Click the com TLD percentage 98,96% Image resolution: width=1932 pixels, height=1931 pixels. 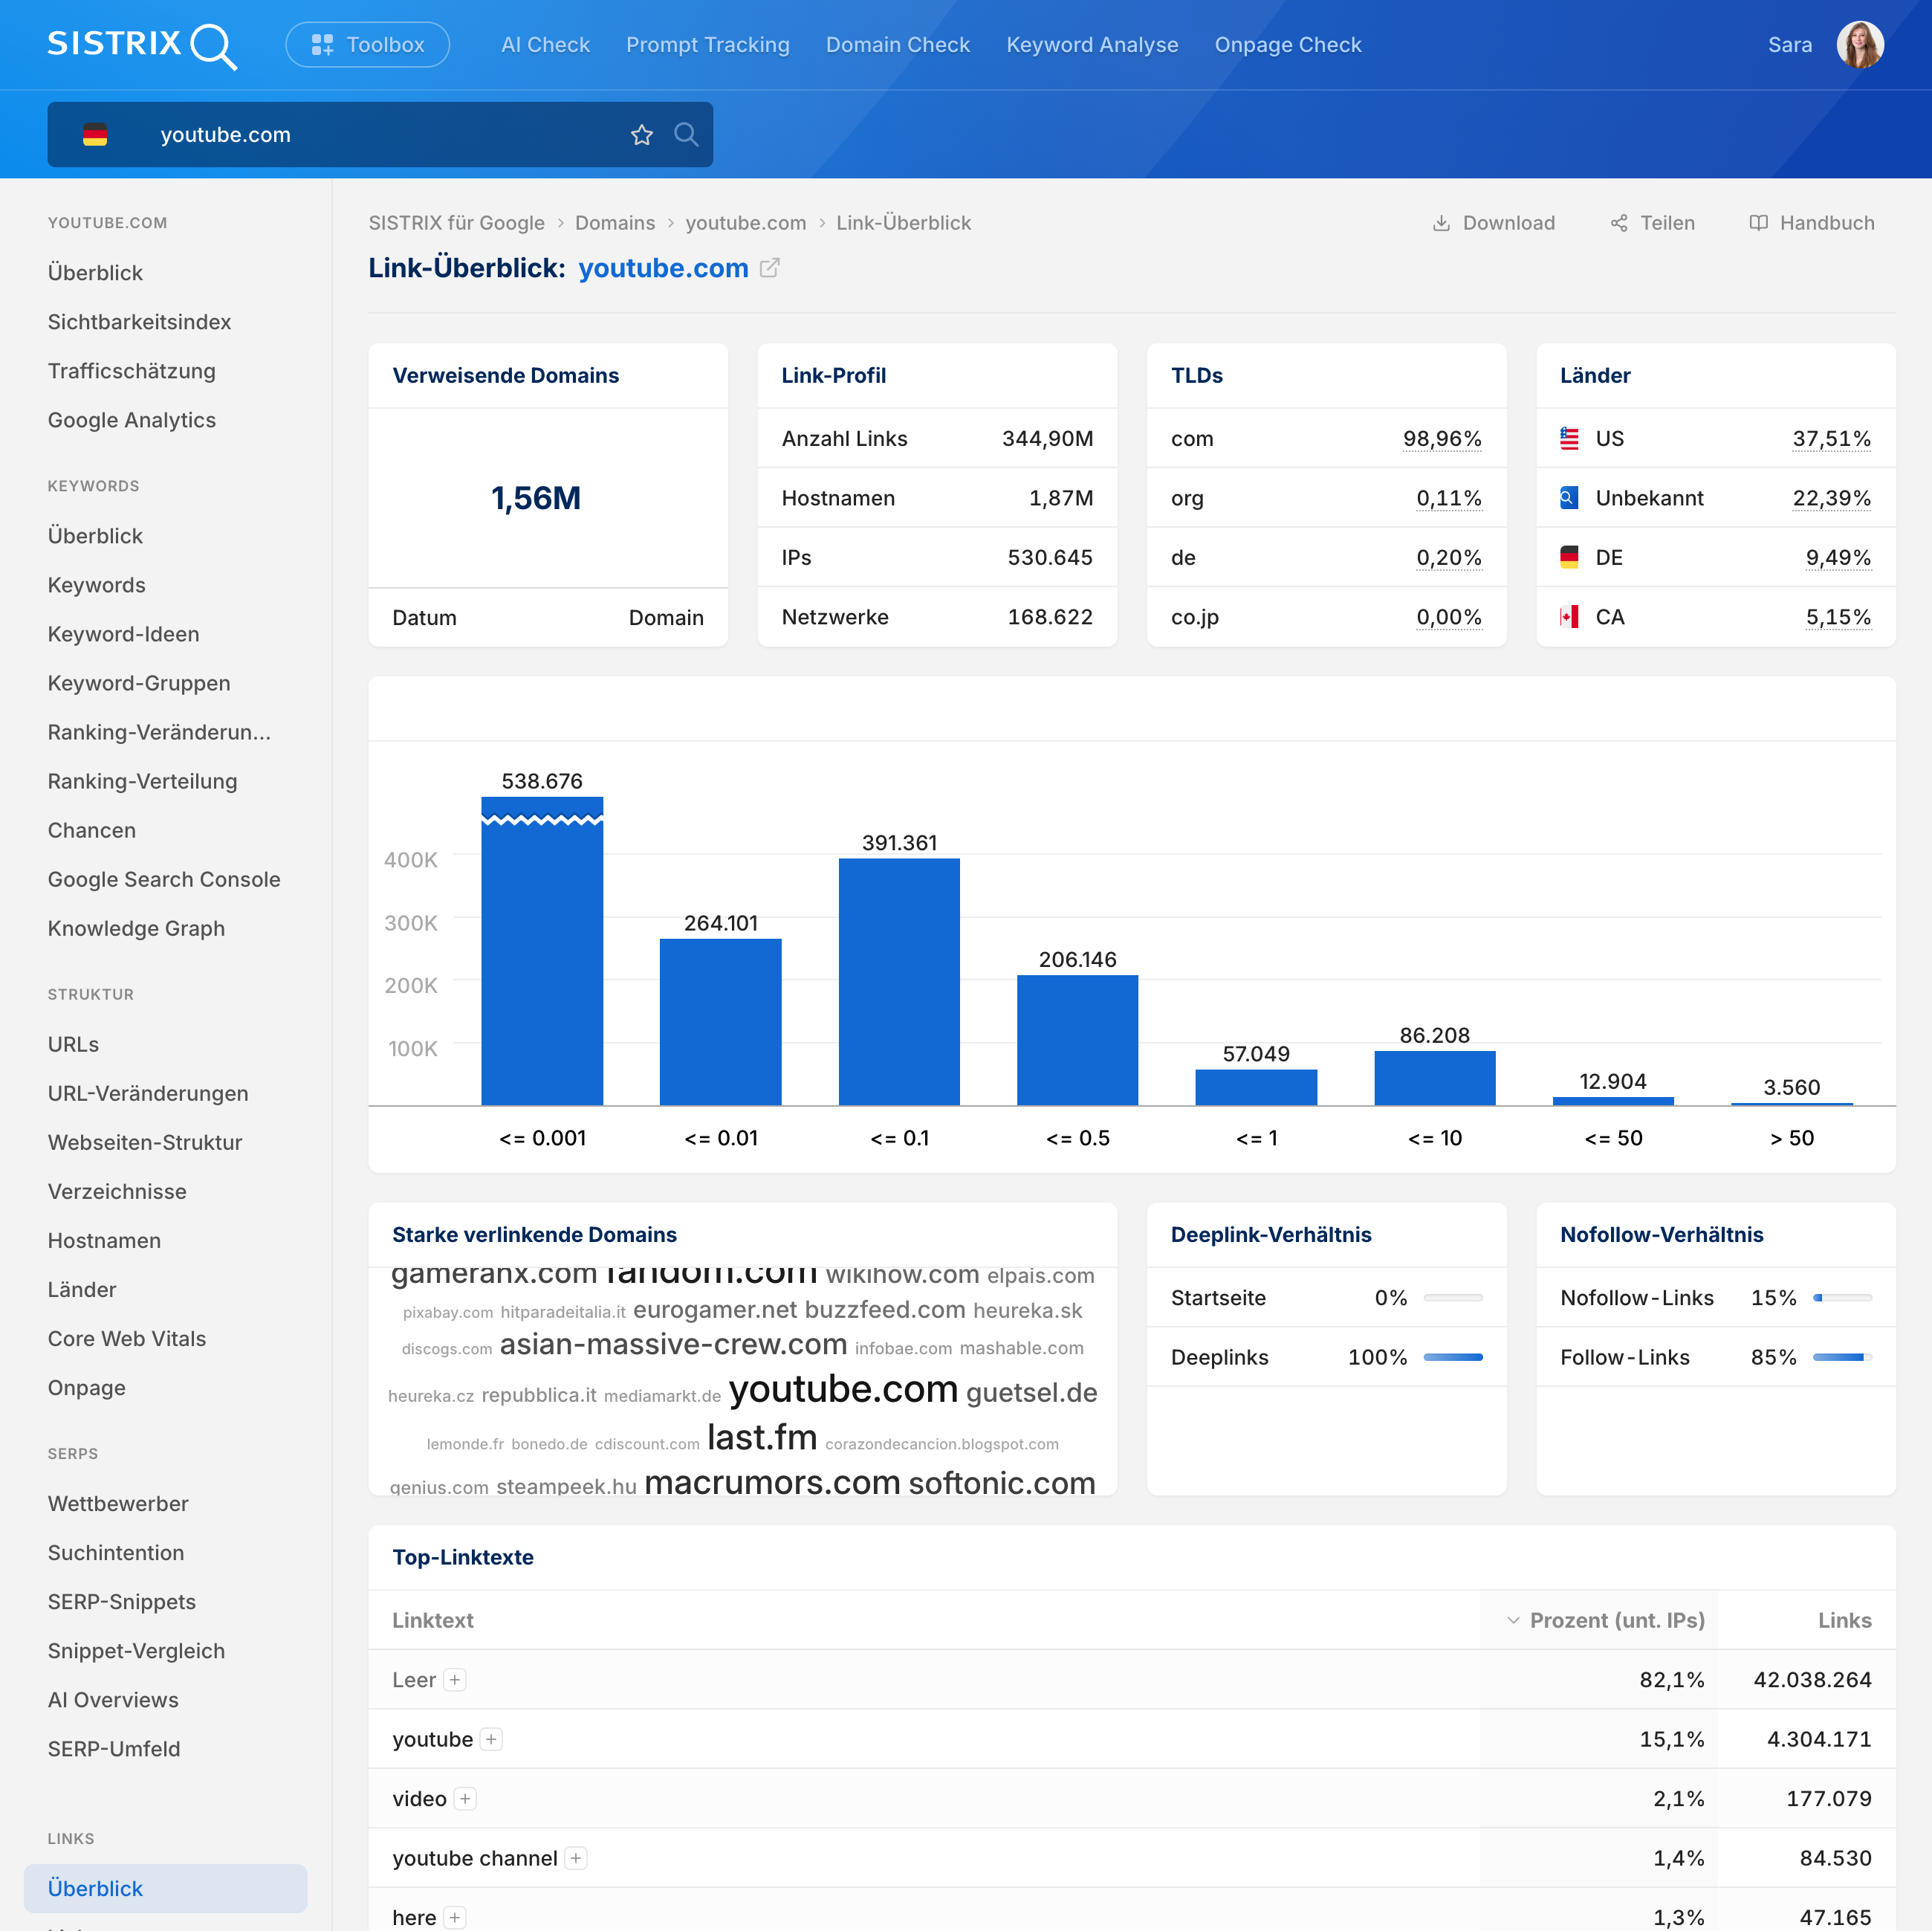1441,438
